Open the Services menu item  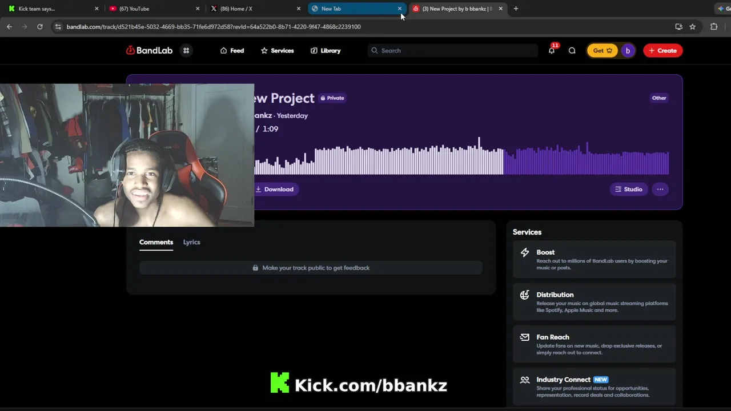(x=277, y=50)
